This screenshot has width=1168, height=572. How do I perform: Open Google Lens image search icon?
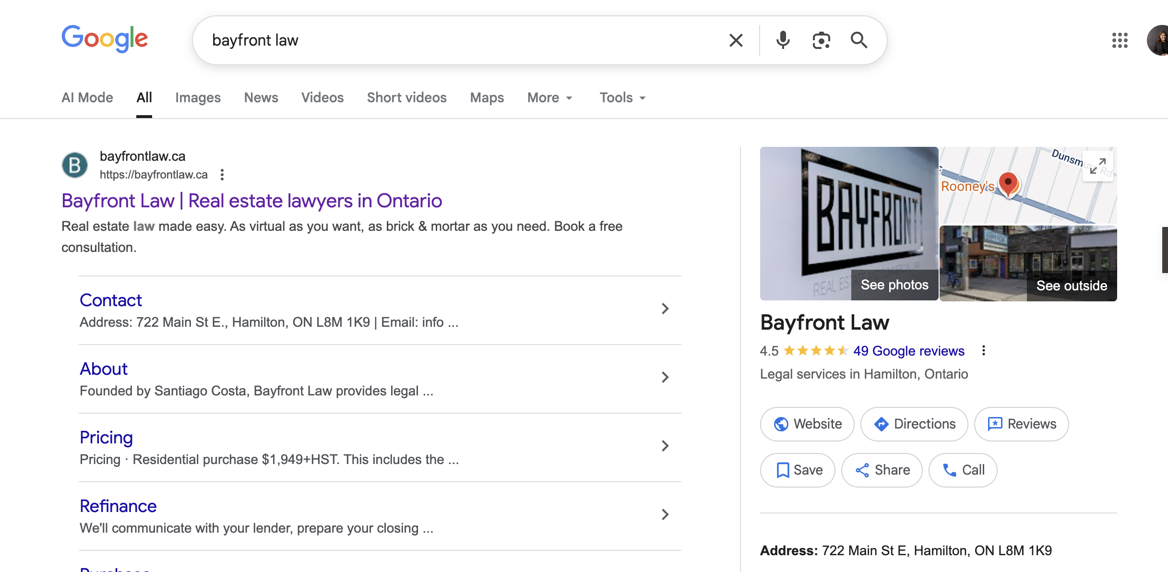(821, 40)
